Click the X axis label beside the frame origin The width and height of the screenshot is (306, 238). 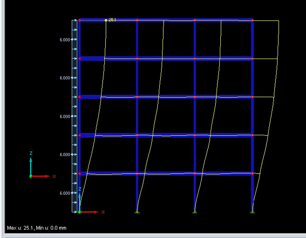[x=103, y=212]
